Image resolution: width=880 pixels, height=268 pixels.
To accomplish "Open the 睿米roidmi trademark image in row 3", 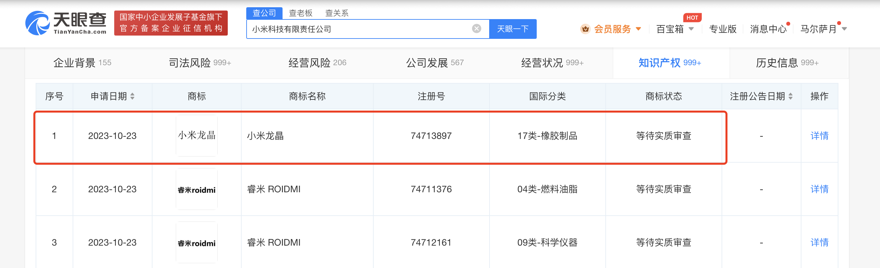I will 197,242.
